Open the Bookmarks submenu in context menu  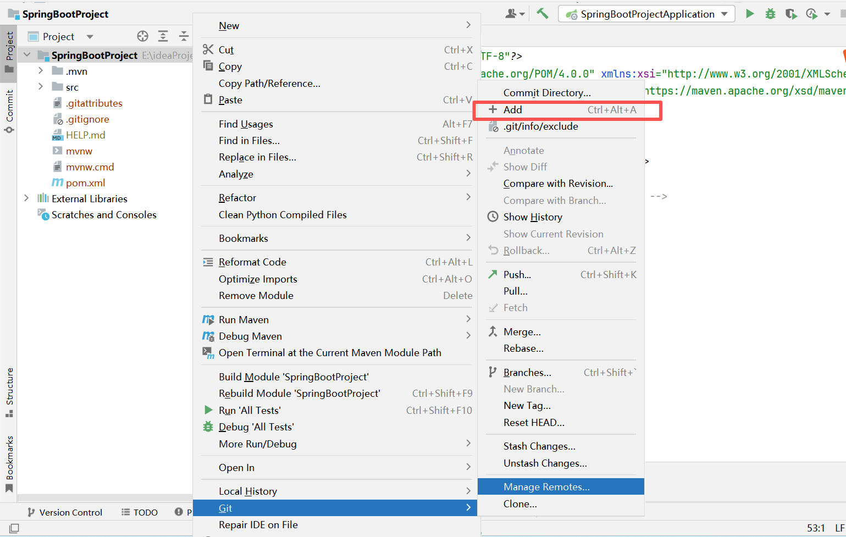[337, 239]
